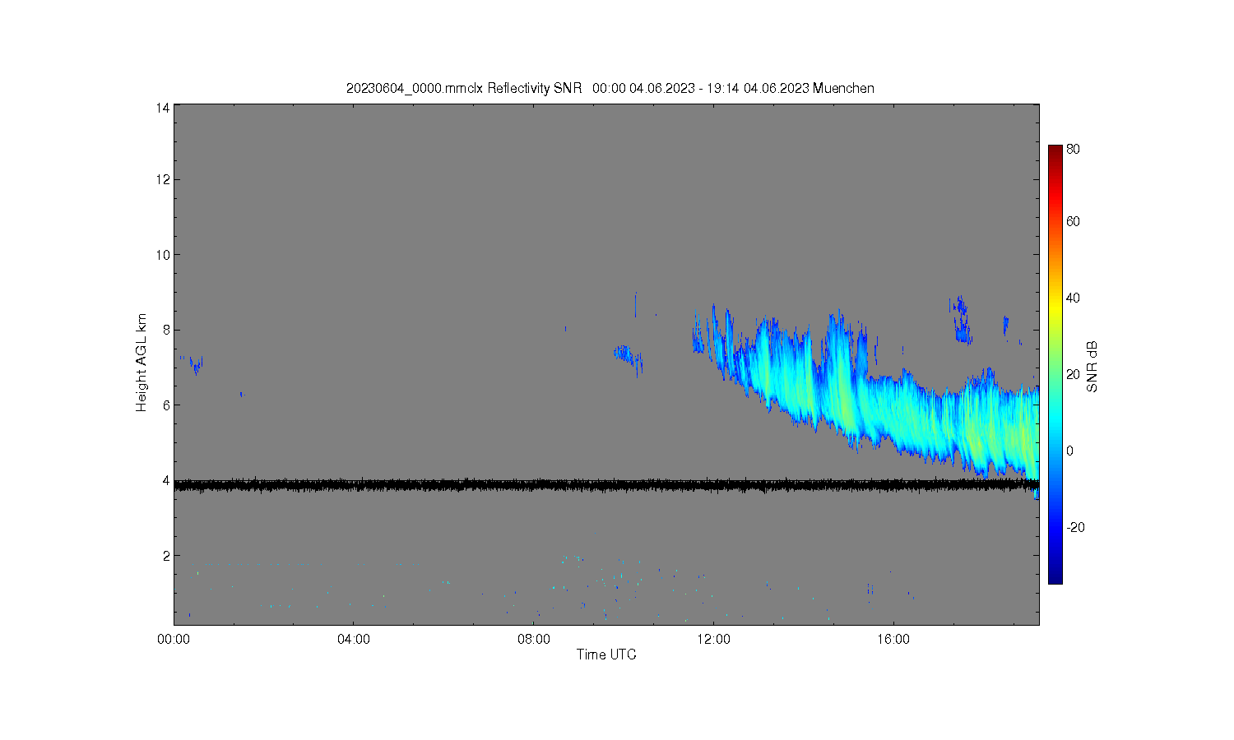The width and height of the screenshot is (1234, 740).
Task: Click the isolated blue echo near 17:30 at 8.5 km
Action: (x=960, y=318)
